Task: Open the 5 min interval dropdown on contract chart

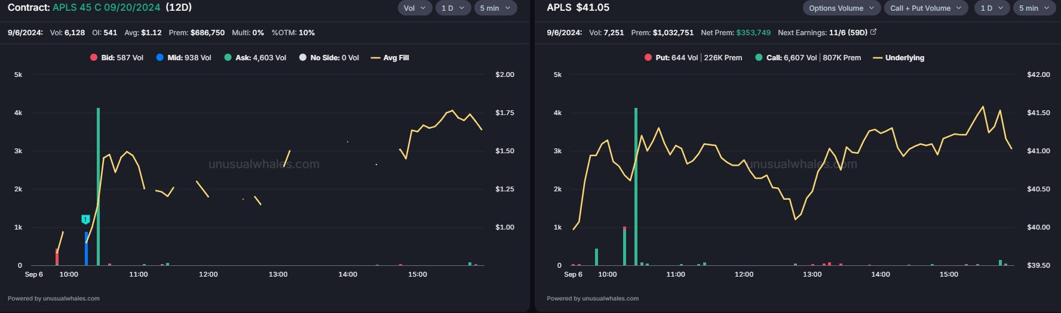Action: point(495,8)
